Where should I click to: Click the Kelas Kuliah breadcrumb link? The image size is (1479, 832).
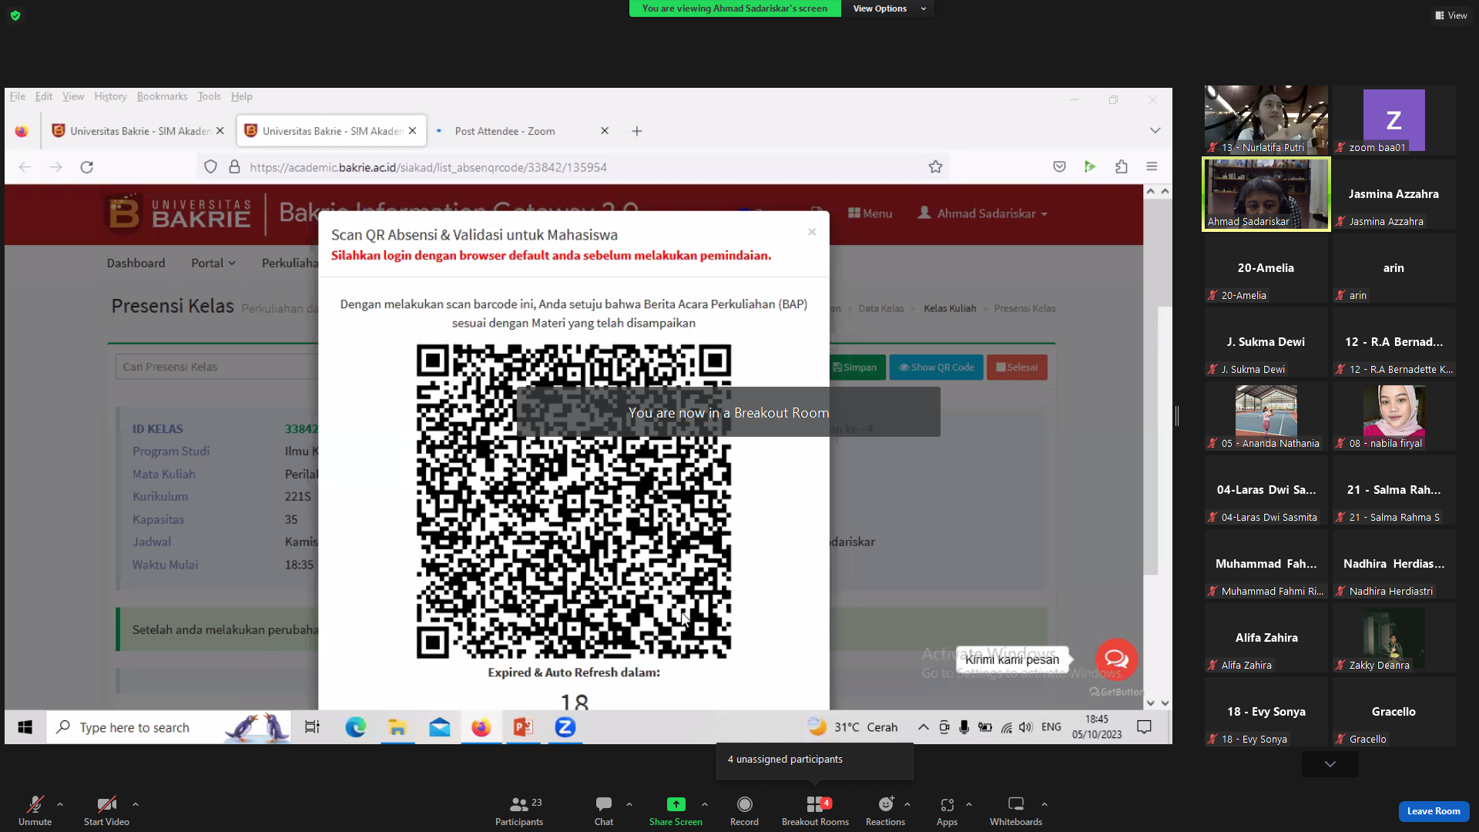tap(950, 308)
